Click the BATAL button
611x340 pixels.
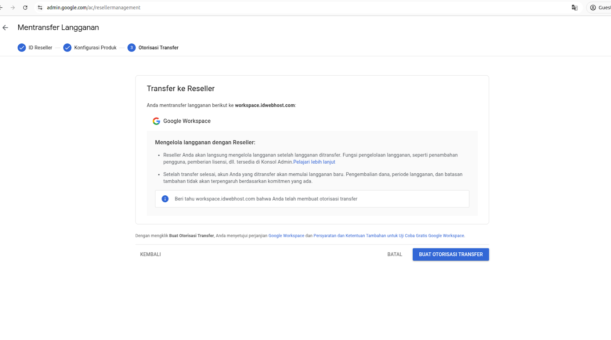click(x=394, y=254)
